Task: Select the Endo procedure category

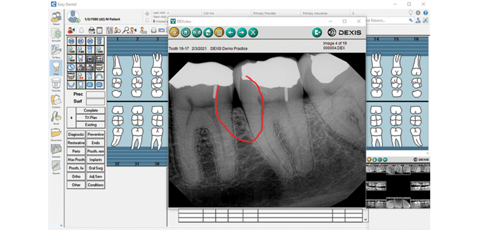Action: (95, 143)
